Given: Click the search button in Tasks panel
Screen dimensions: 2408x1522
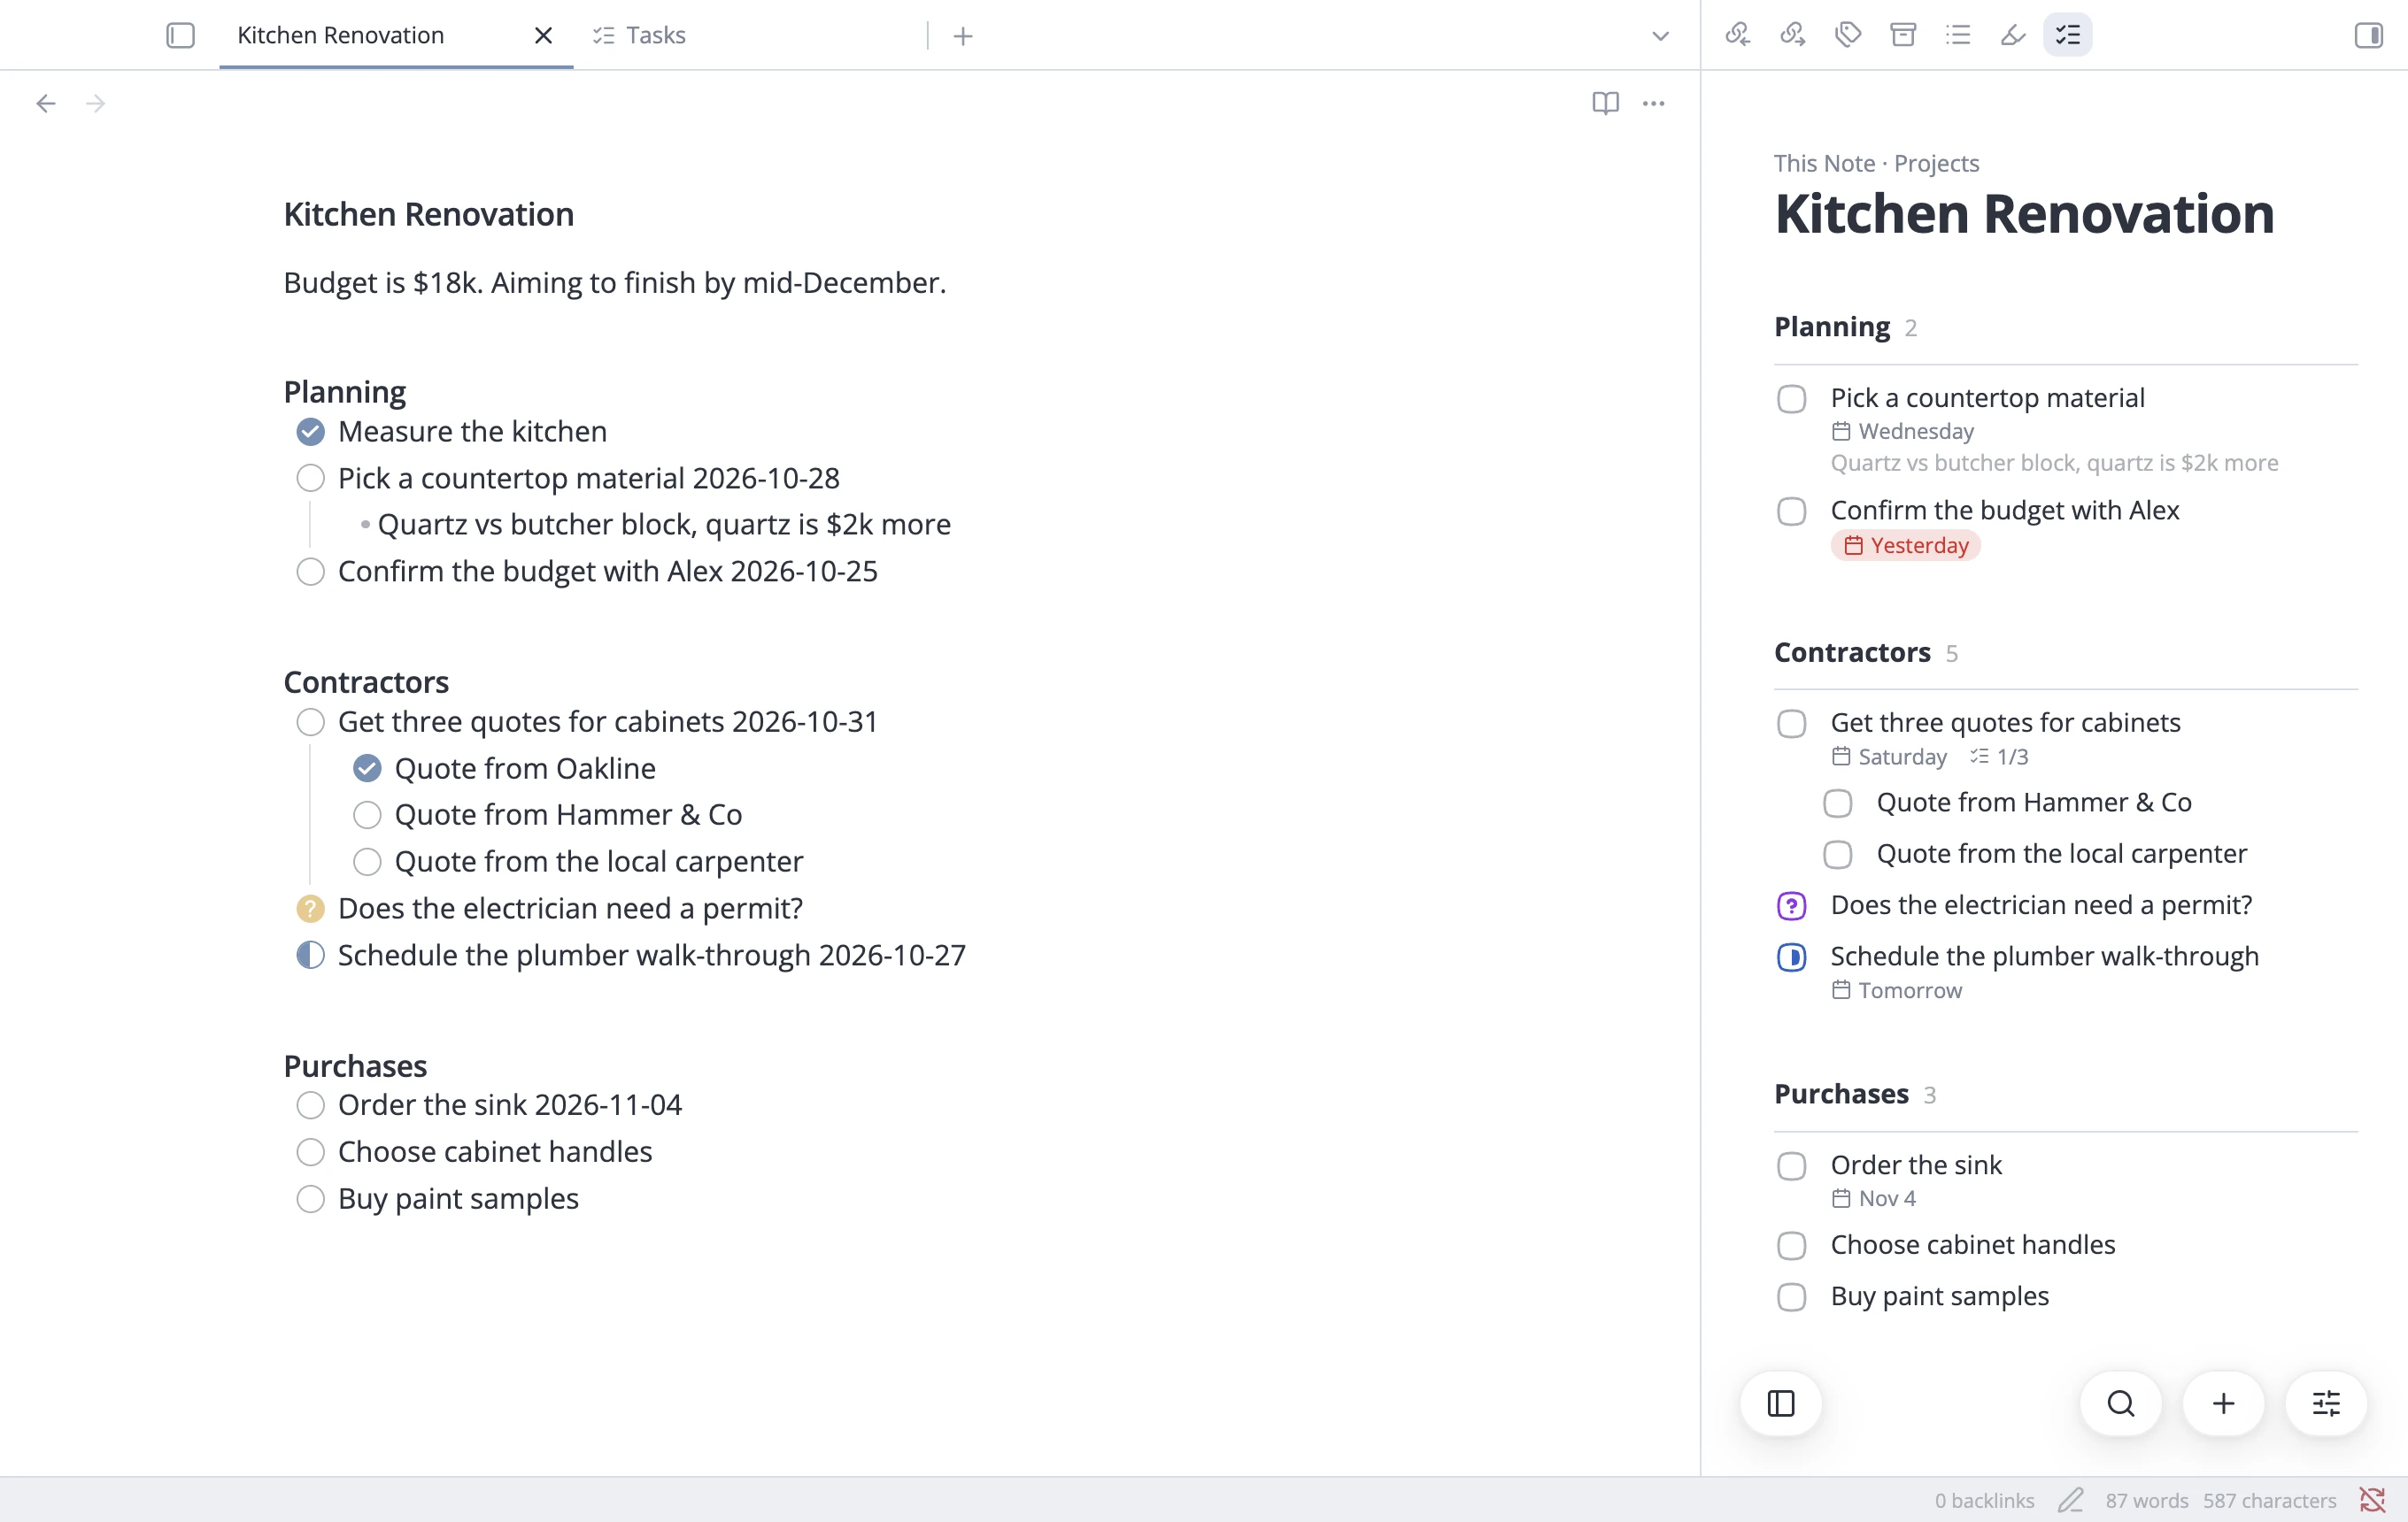Looking at the screenshot, I should click(2121, 1403).
